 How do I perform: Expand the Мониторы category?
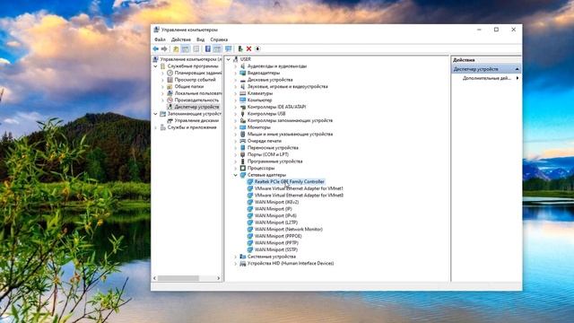tap(236, 127)
